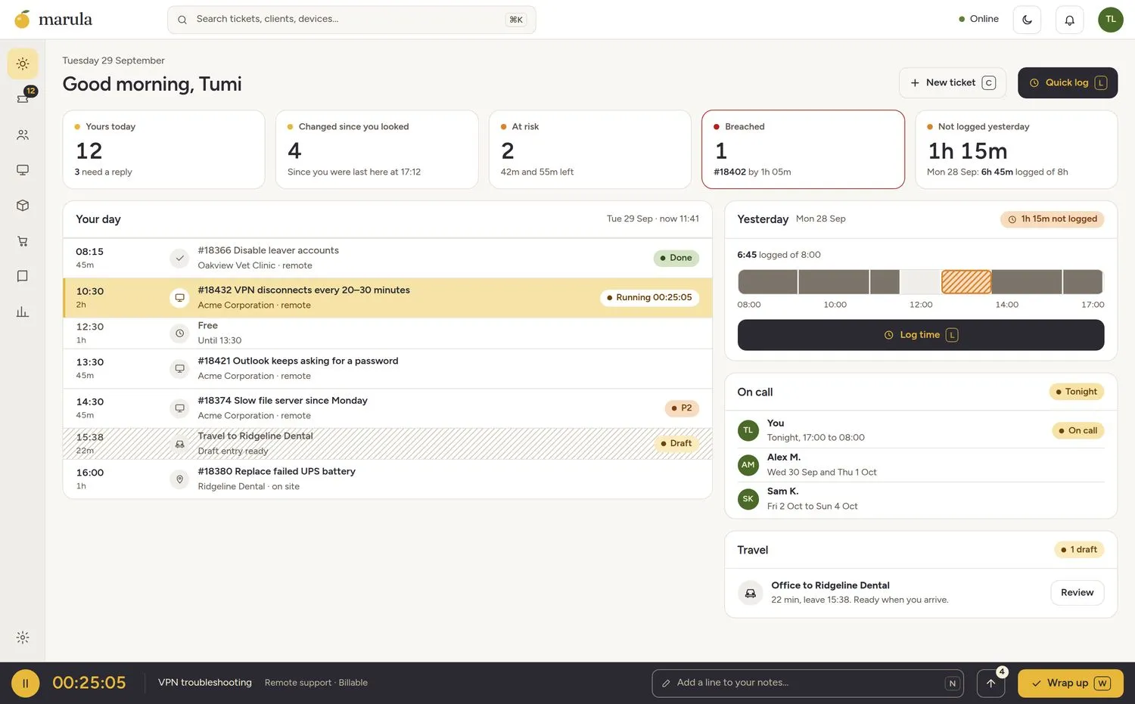1135x704 pixels.
Task: Click the Quick log button
Action: tap(1068, 83)
